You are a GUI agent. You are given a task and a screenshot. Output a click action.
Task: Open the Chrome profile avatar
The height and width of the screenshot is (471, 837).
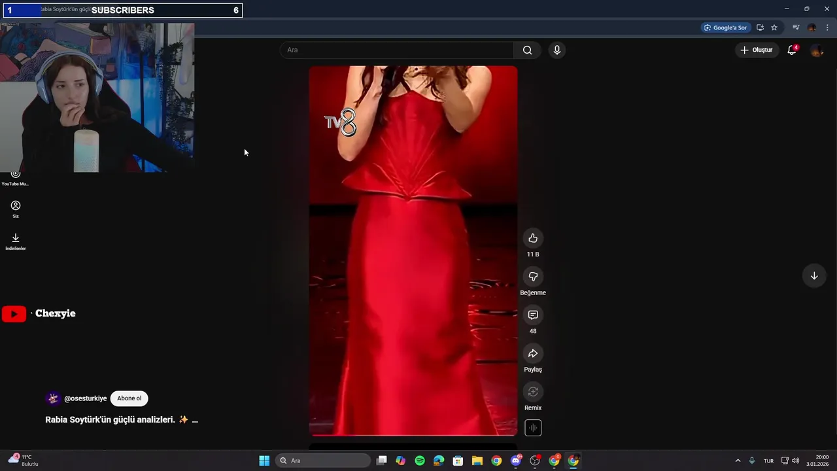[811, 27]
